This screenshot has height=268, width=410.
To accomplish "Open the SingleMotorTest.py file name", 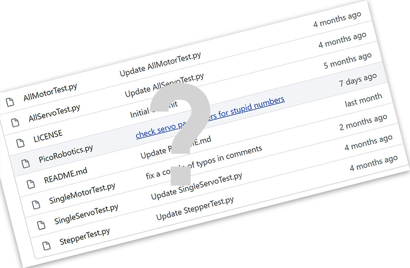I will [82, 194].
